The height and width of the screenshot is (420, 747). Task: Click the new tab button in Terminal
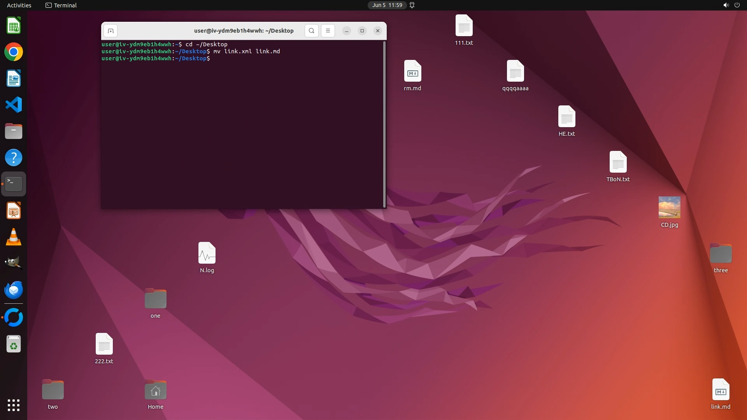110,31
